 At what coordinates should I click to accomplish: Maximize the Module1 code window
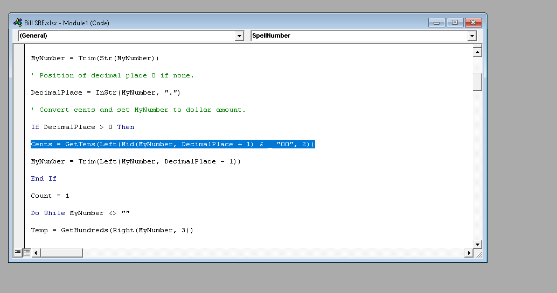[455, 23]
